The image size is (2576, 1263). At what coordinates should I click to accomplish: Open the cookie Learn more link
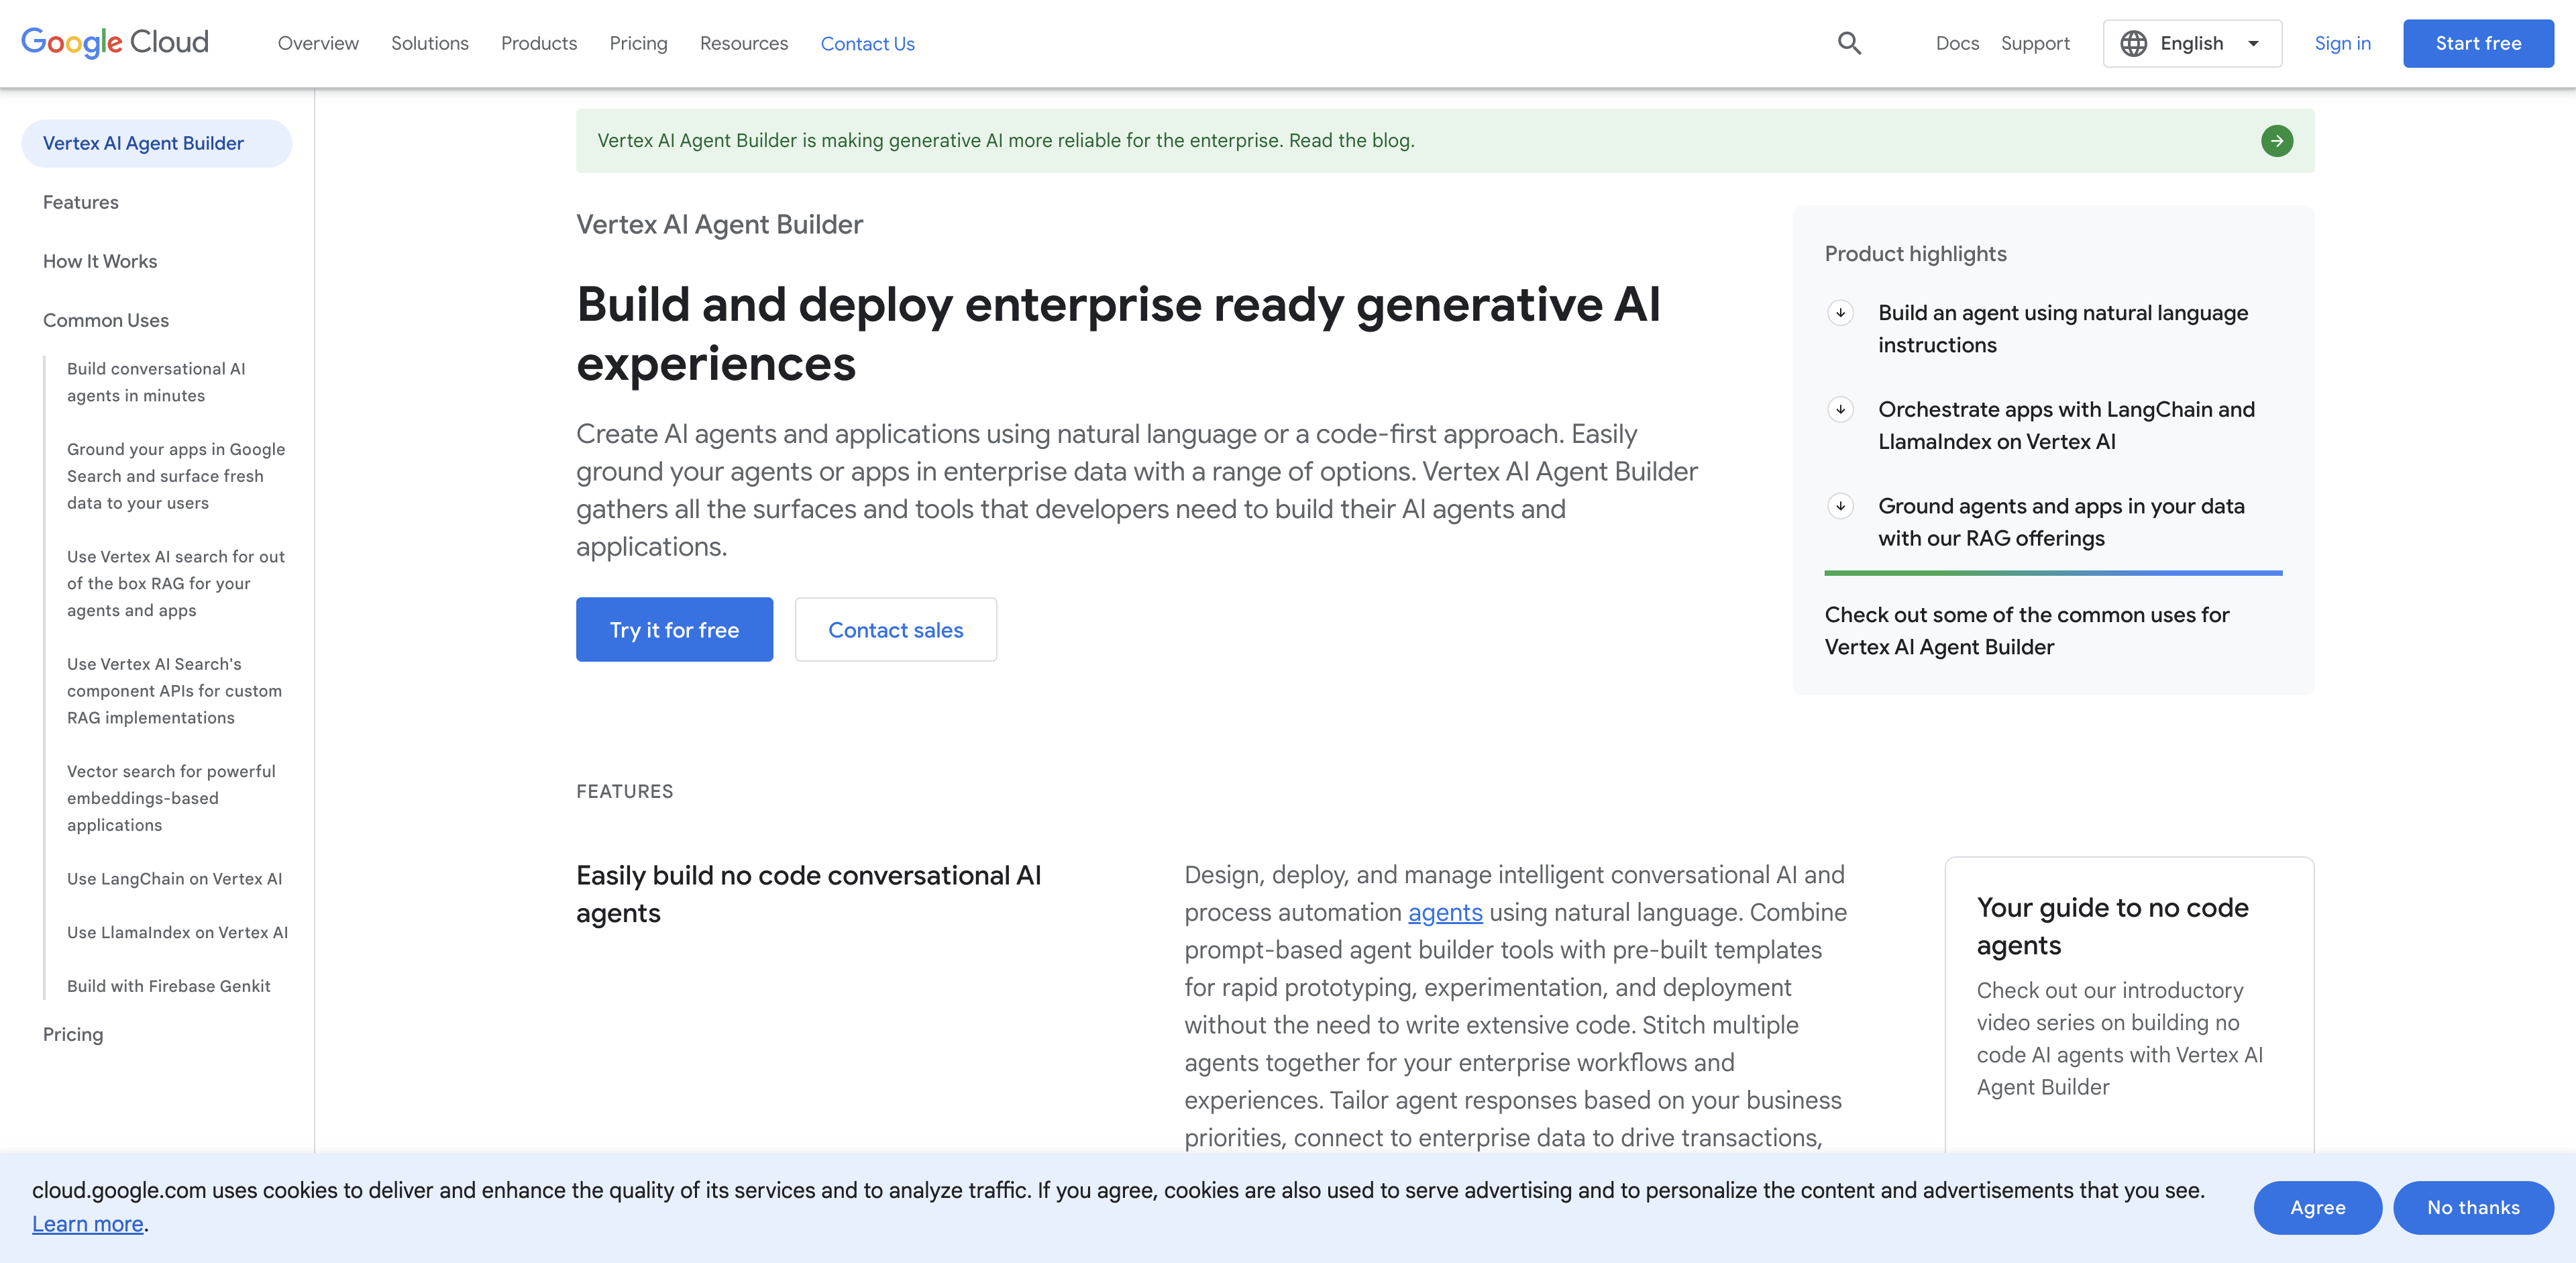[x=88, y=1223]
